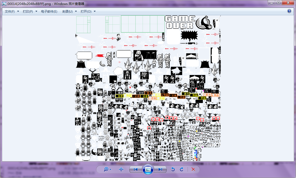Click the photo viewer title bar icon

pos(4,4)
